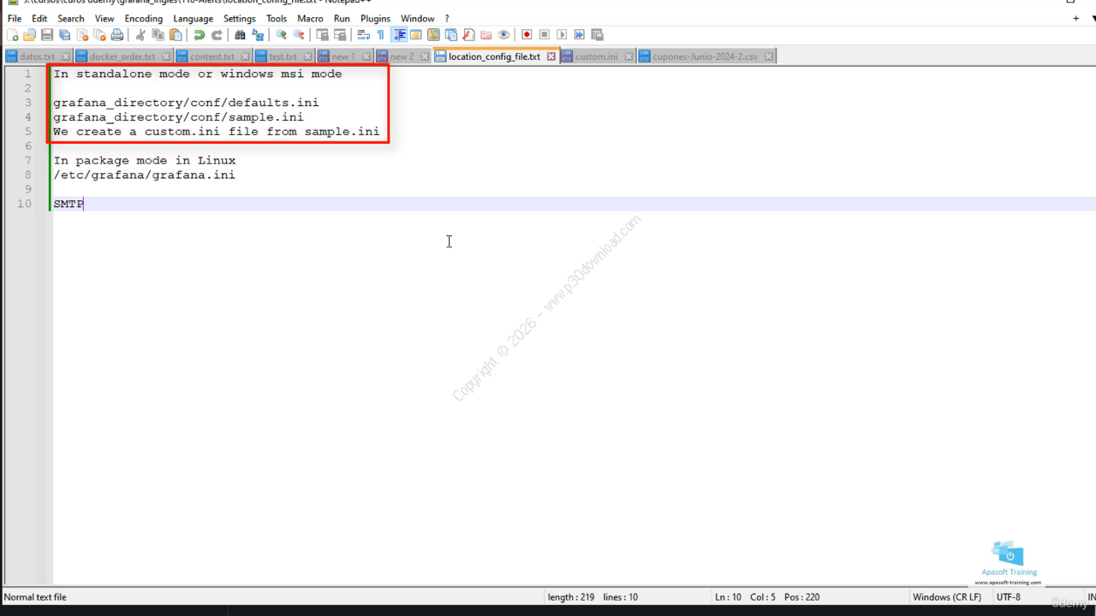Click Windows (CR LF) in status bar
The height and width of the screenshot is (616, 1096).
click(x=947, y=597)
